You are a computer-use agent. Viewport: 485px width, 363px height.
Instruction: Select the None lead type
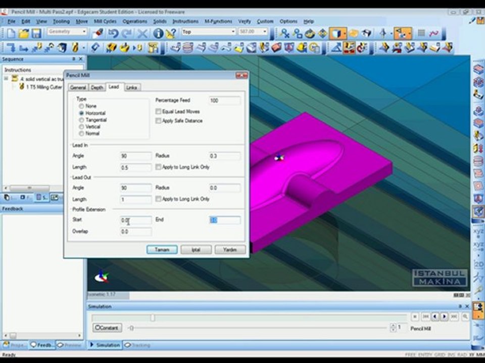[x=81, y=106]
